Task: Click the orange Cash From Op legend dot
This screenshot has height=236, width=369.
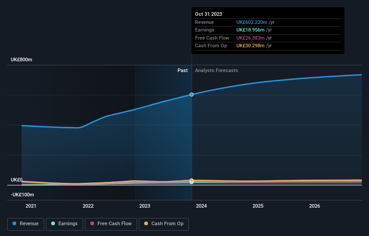Action: coord(146,223)
